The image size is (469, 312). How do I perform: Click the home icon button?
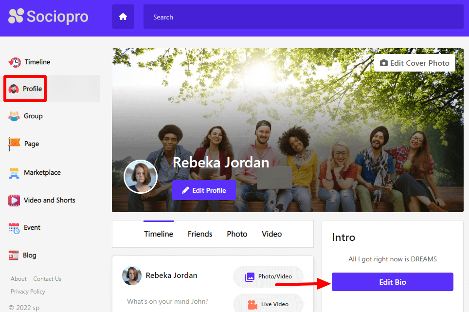(x=123, y=17)
